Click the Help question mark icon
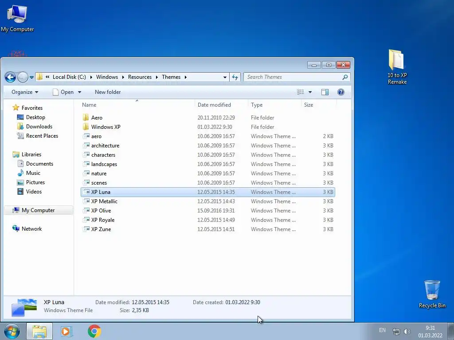This screenshot has height=340, width=454. coord(341,92)
